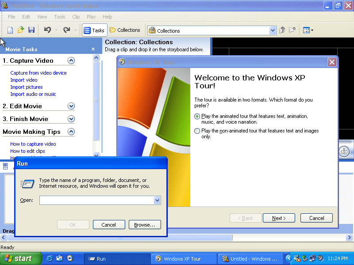Switch to Run taskbar button

(x=117, y=259)
